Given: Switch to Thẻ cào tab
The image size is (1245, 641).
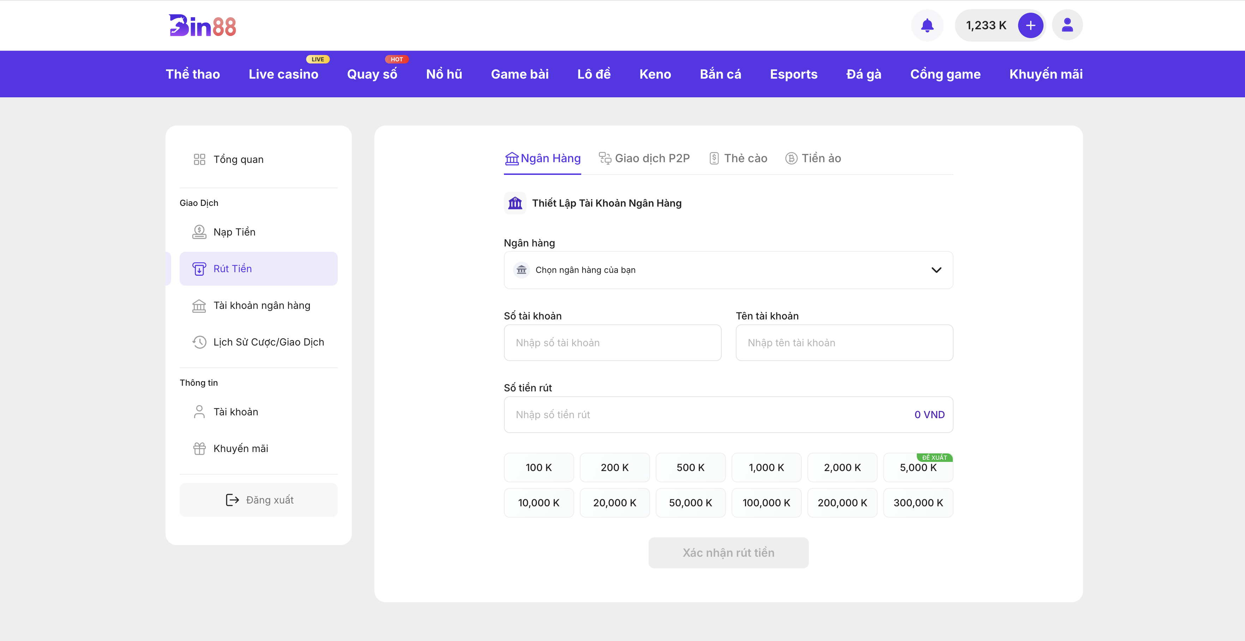Looking at the screenshot, I should click(738, 158).
